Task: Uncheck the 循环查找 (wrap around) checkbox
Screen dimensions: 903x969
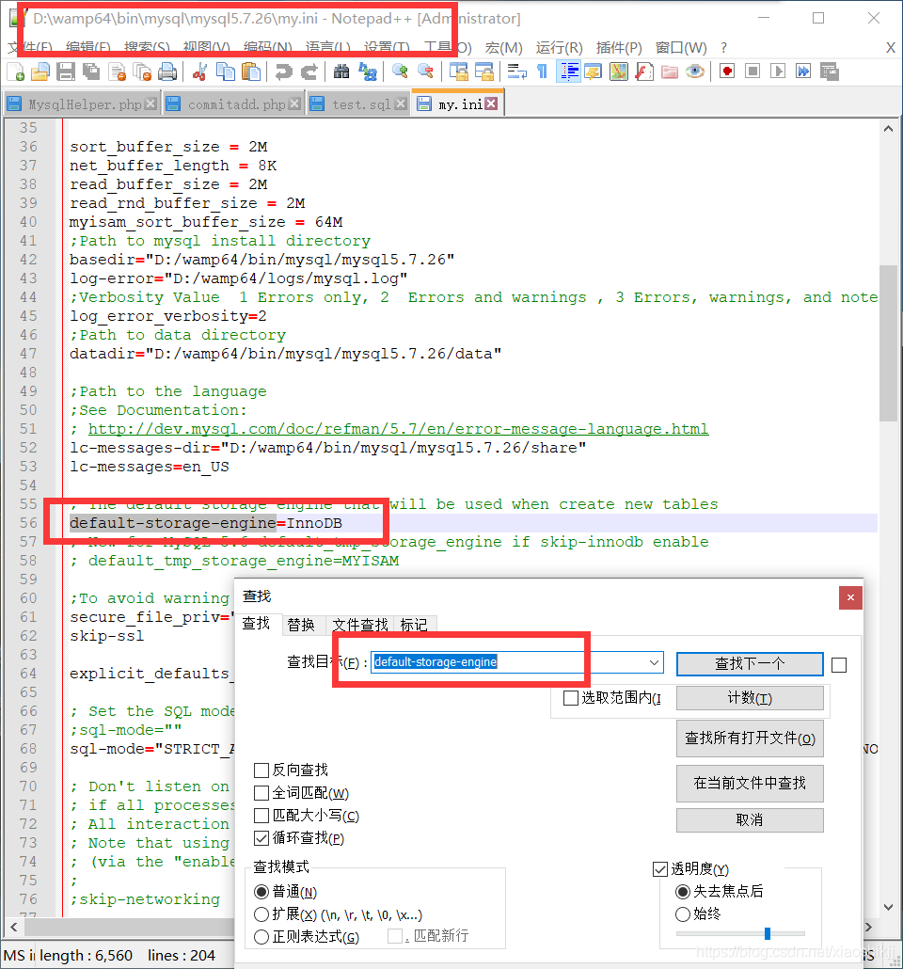Action: pyautogui.click(x=261, y=837)
